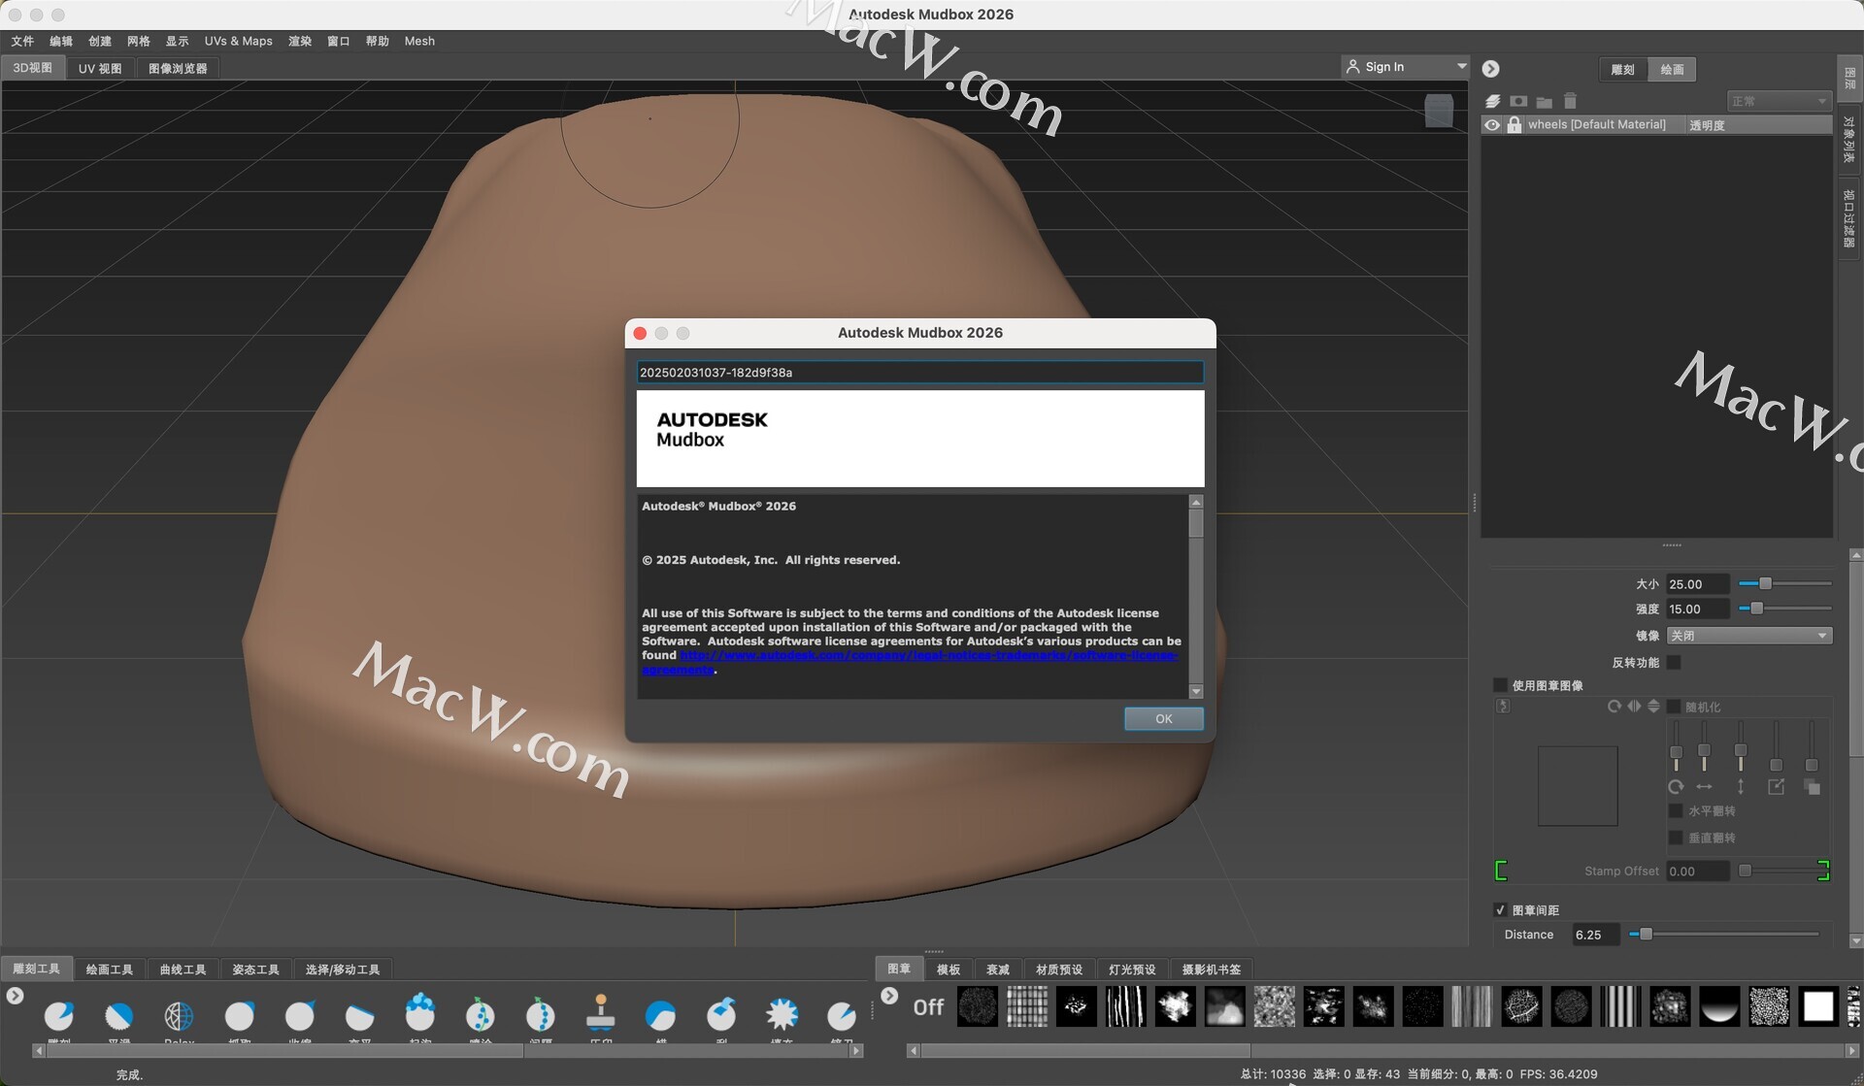Select the Sculpt brush tool icon
1864x1086 pixels.
pos(59,1015)
